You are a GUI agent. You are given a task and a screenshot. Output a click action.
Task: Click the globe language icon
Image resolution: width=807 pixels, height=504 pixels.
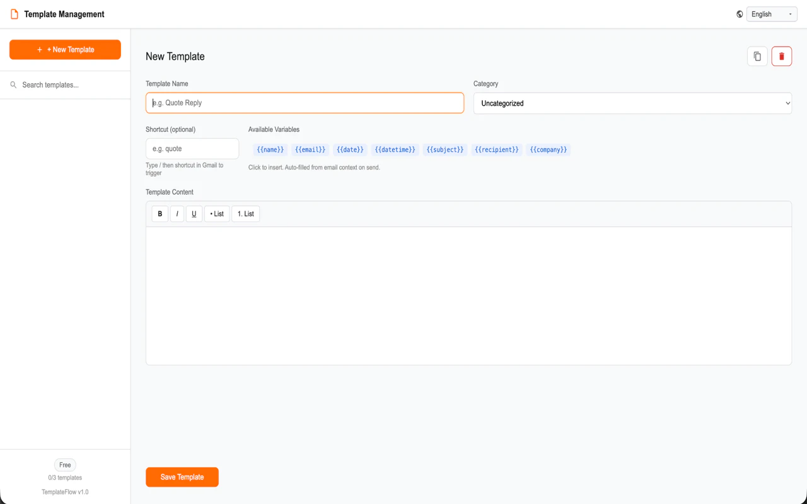coord(740,14)
